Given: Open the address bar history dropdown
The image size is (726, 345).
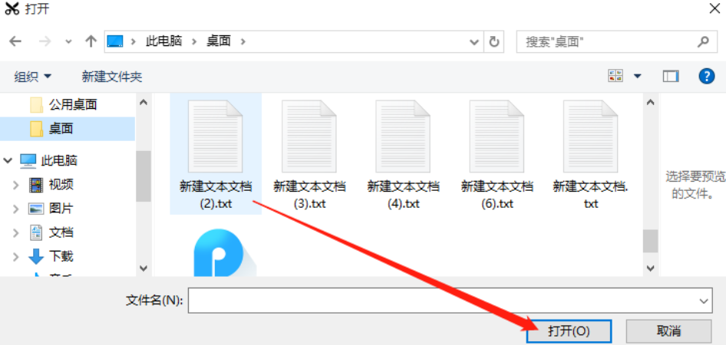Looking at the screenshot, I should [x=474, y=42].
